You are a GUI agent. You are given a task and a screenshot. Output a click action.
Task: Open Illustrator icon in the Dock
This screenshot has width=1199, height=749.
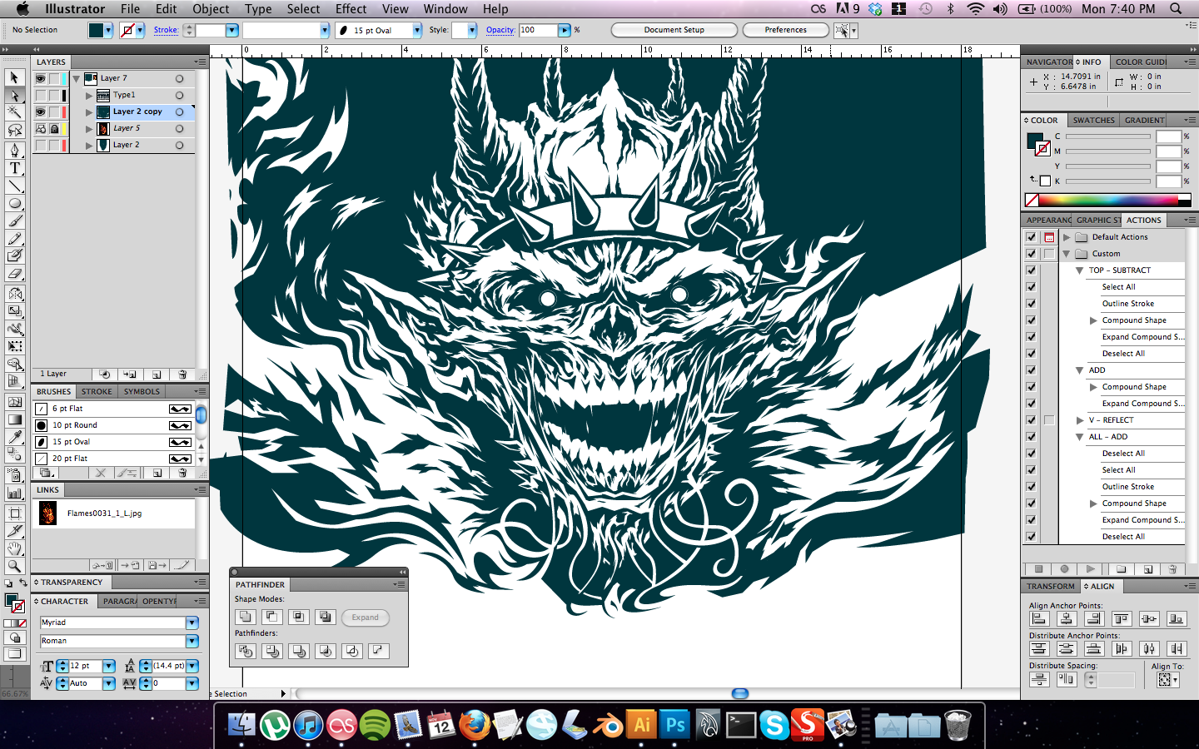[641, 724]
